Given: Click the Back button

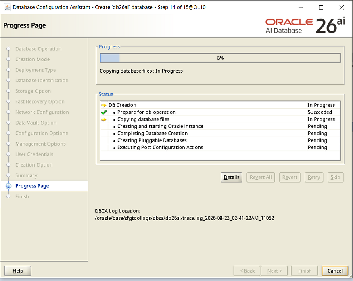Looking at the screenshot, I should coord(247,271).
